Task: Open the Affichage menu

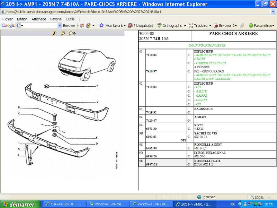Action: [39, 19]
